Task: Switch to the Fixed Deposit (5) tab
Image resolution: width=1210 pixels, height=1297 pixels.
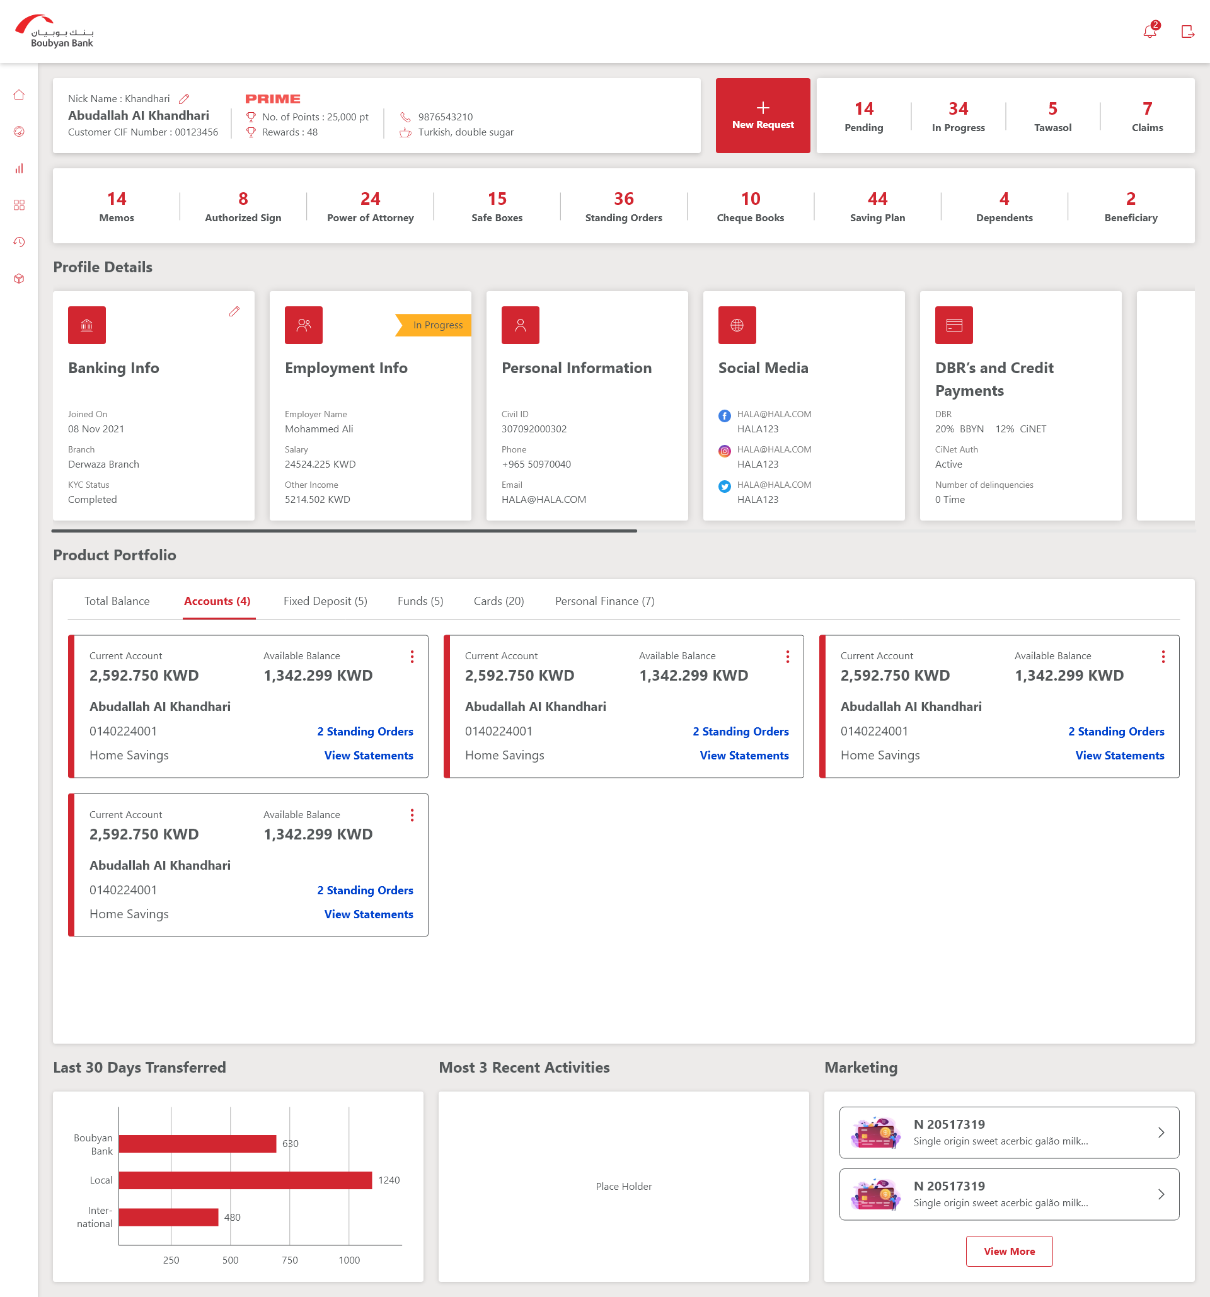Action: [x=325, y=601]
